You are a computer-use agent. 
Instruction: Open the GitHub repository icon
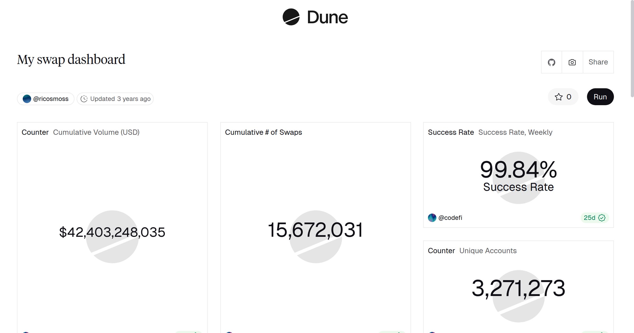click(552, 62)
